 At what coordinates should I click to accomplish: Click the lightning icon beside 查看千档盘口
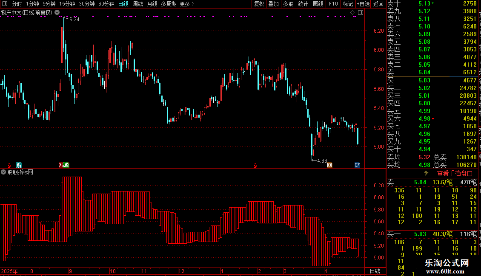(426, 173)
